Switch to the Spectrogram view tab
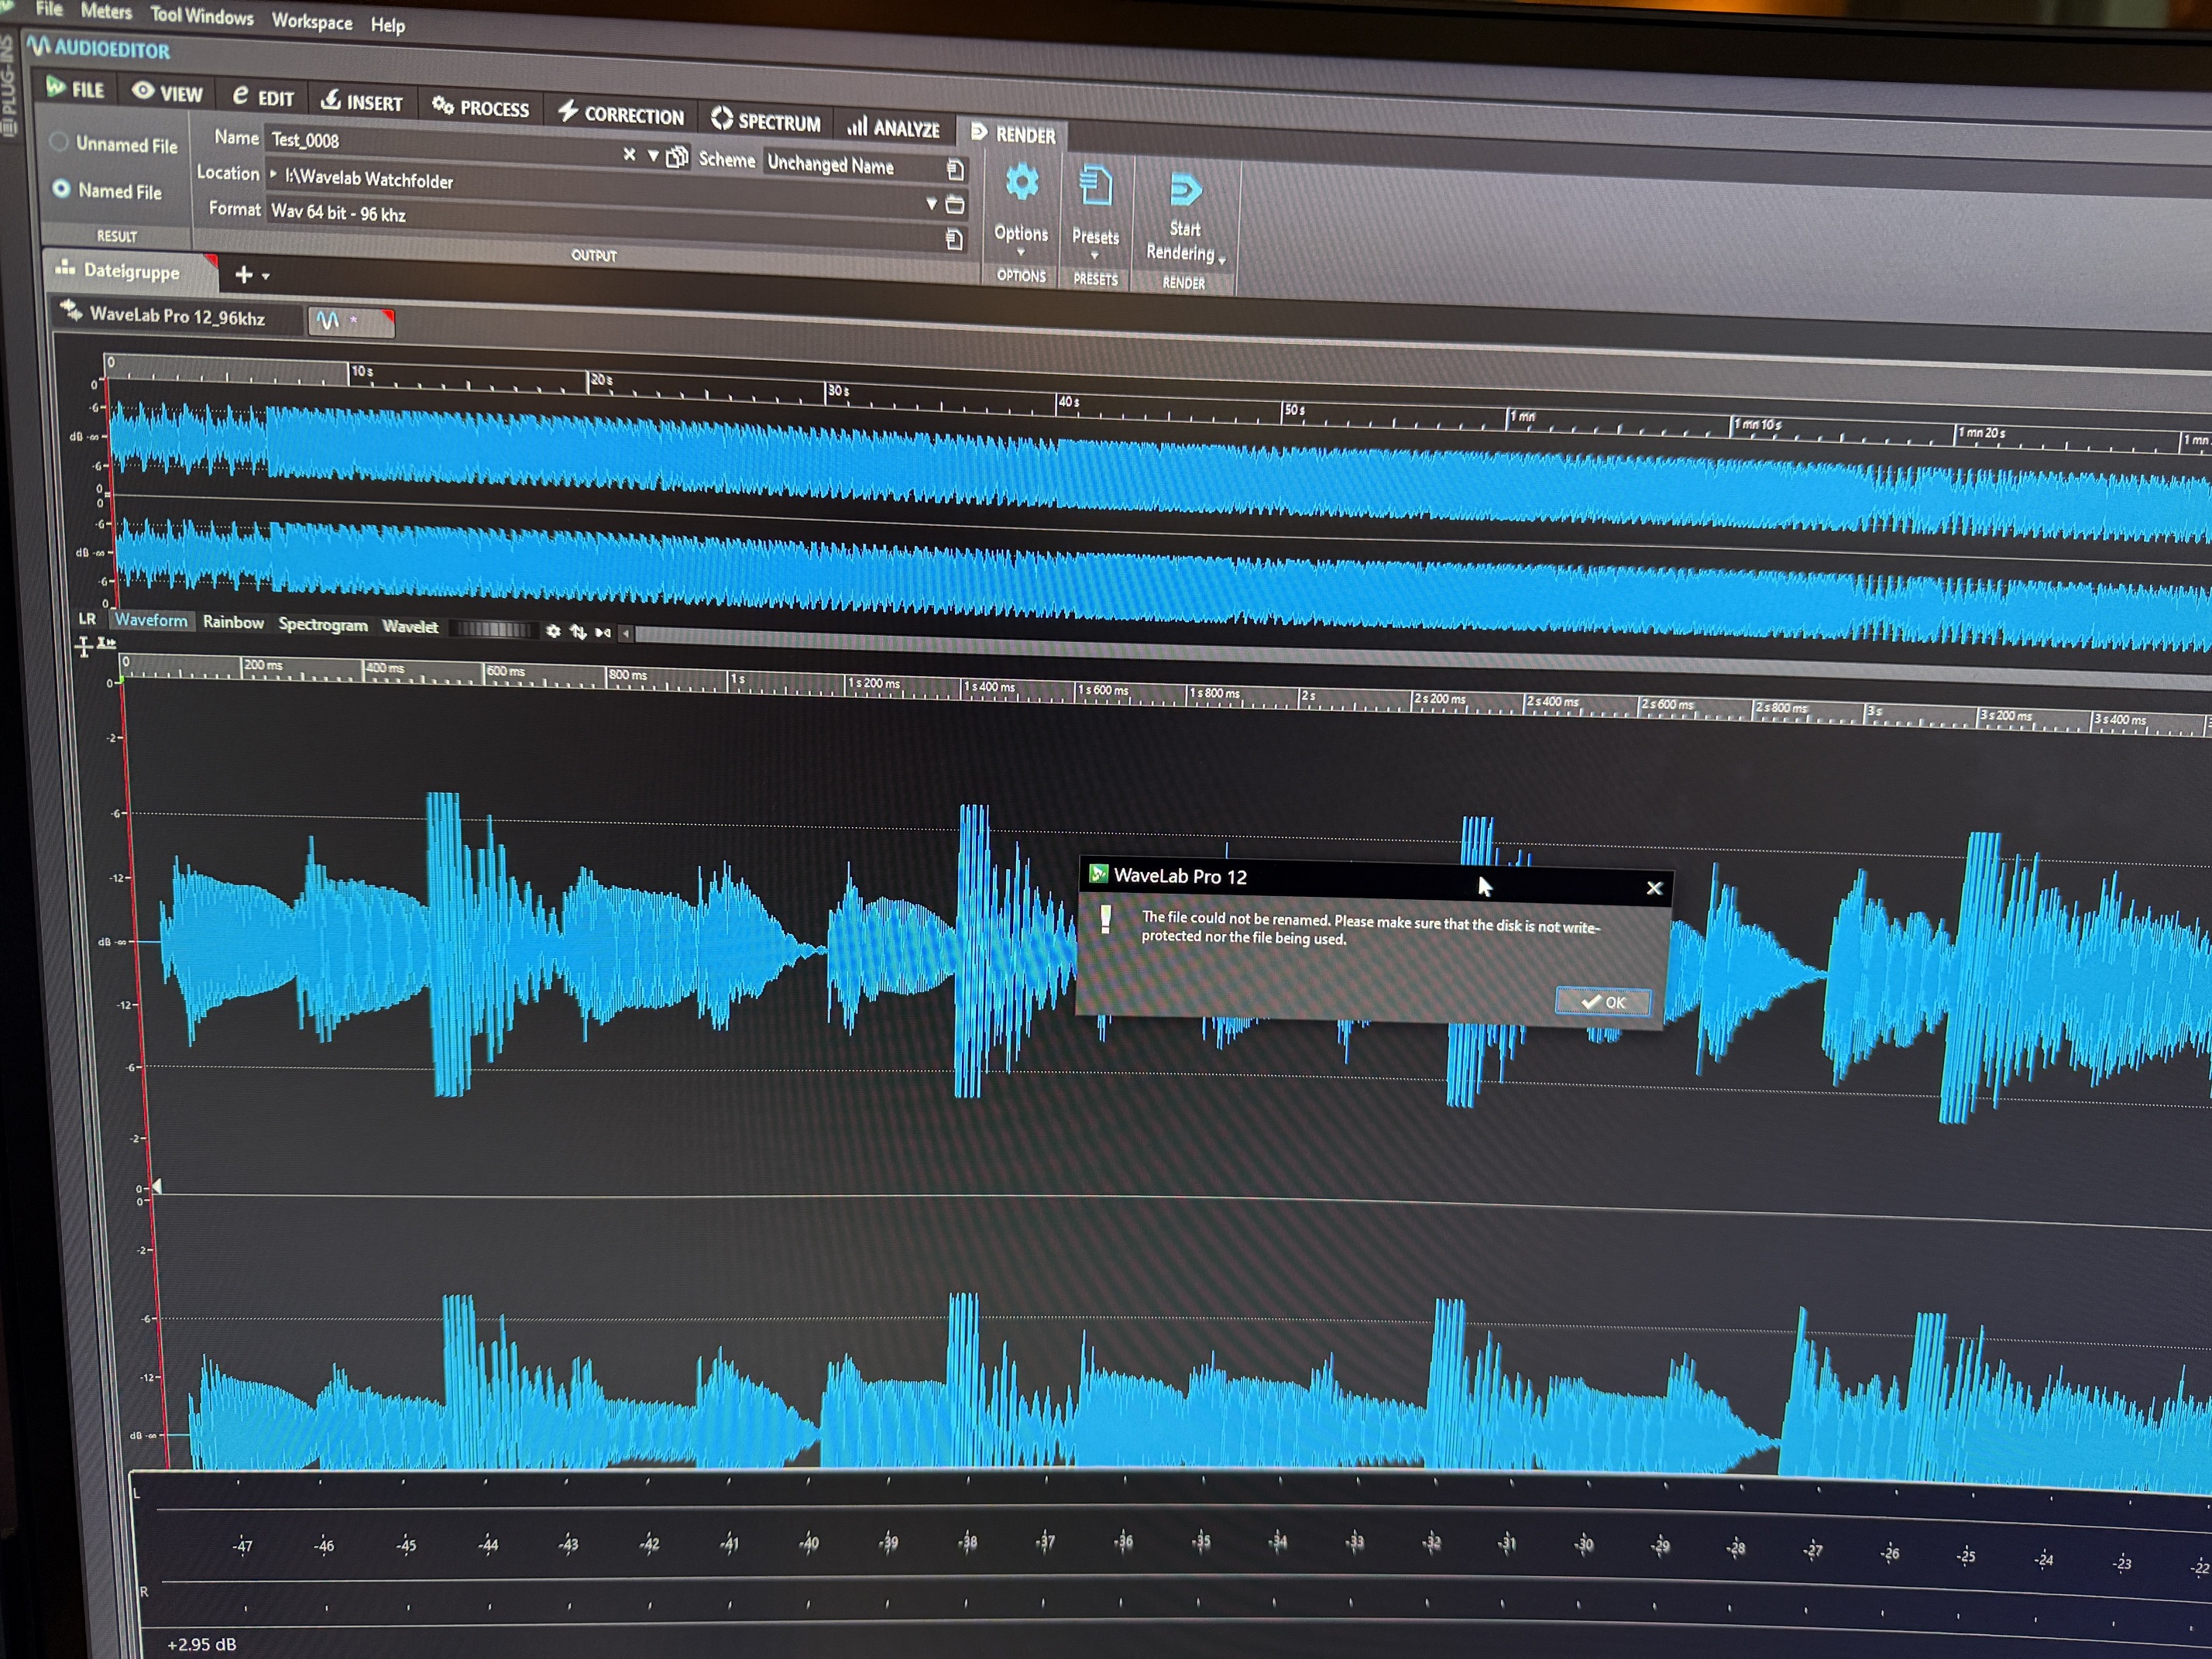This screenshot has width=2212, height=1659. (322, 624)
